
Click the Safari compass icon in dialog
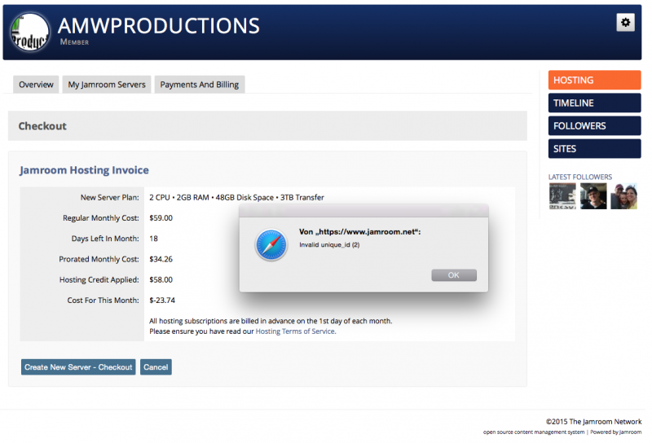271,245
